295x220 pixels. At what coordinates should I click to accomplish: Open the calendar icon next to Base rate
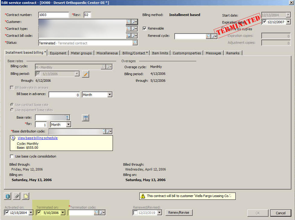pos(85,117)
